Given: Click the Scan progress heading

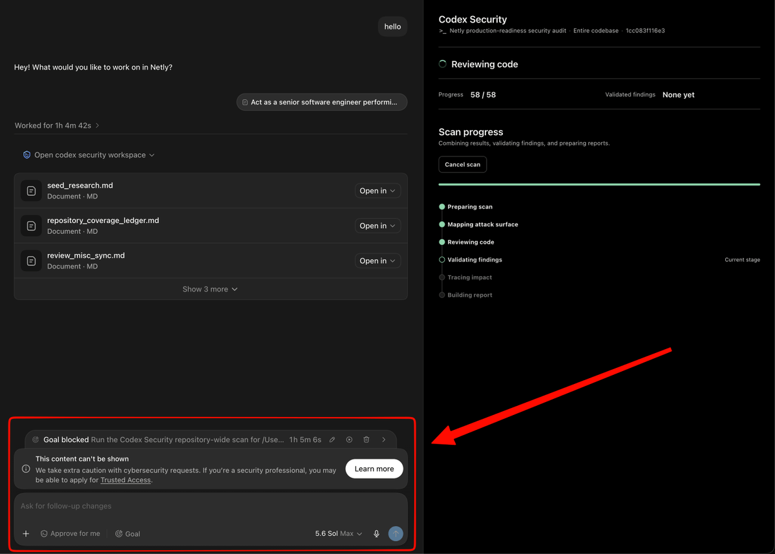Looking at the screenshot, I should click(x=471, y=132).
